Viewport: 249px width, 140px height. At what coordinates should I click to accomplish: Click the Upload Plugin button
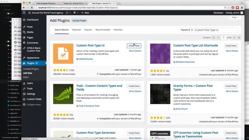[79, 21]
